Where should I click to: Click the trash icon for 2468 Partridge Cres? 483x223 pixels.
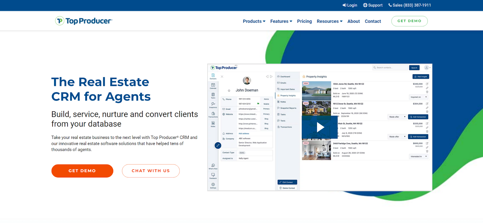click(427, 151)
